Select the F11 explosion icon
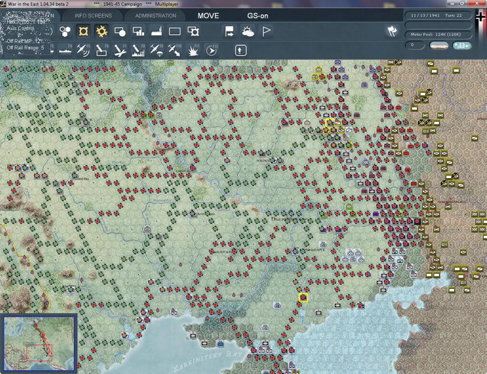The image size is (487, 374). pyautogui.click(x=193, y=50)
